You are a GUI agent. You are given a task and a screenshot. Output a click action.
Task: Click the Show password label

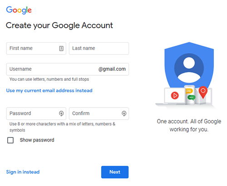[x=37, y=140]
